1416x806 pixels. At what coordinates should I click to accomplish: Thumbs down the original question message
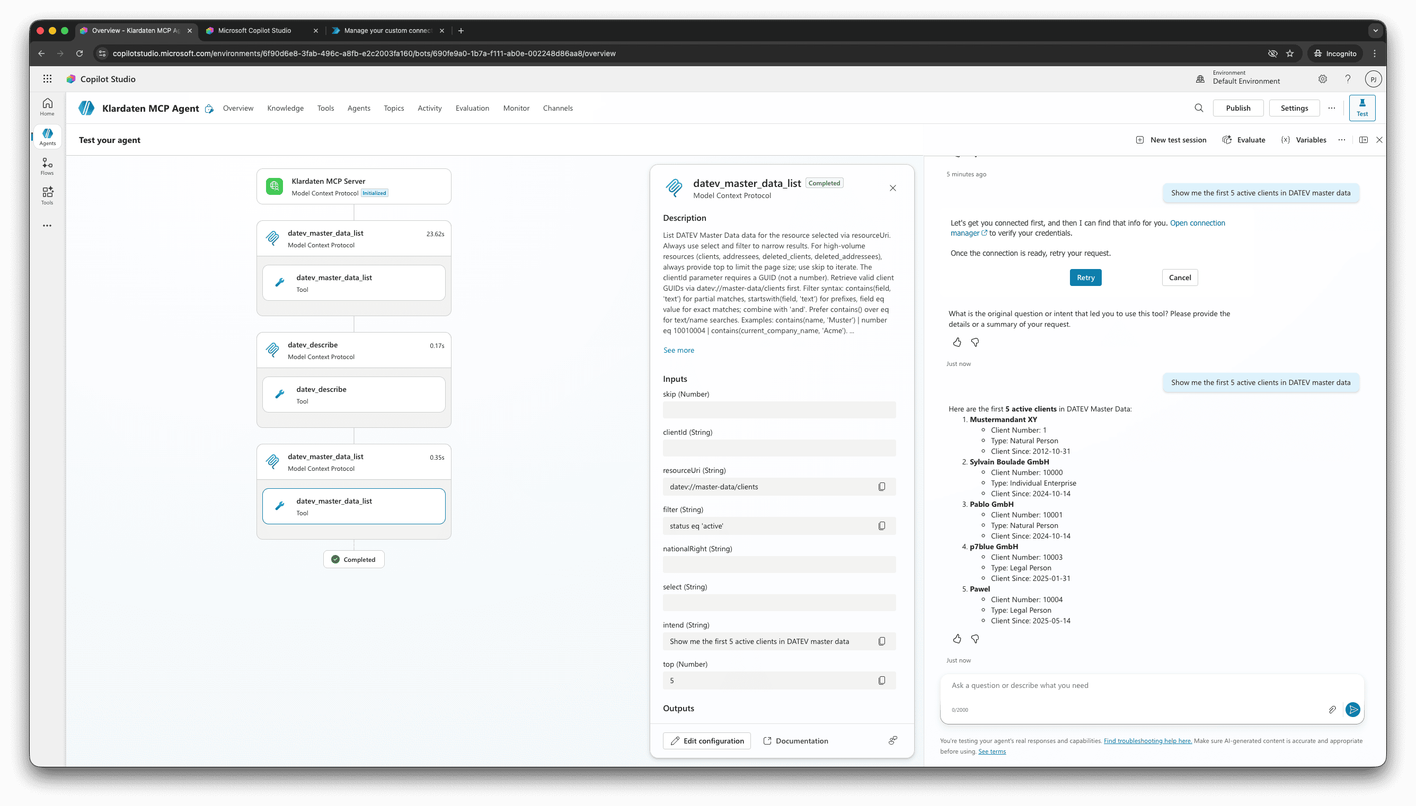(975, 343)
